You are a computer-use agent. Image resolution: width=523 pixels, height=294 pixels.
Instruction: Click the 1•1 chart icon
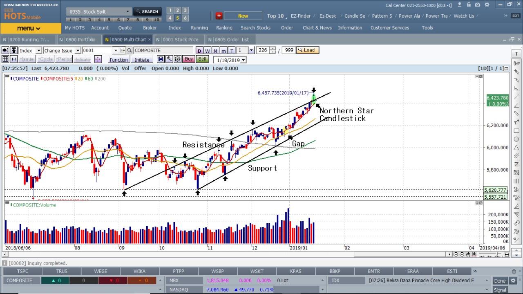14,59
